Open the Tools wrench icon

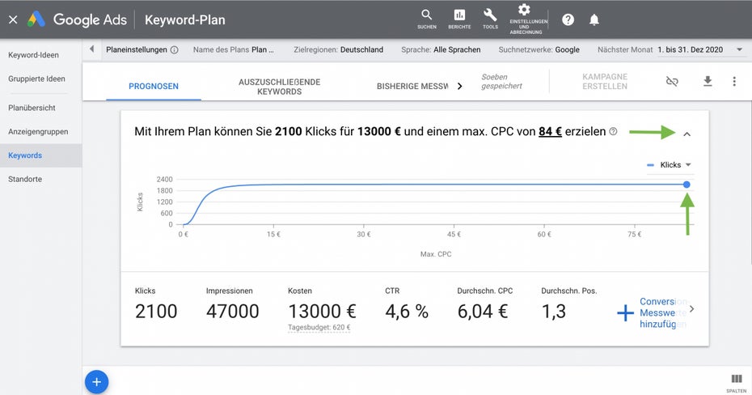(490, 19)
